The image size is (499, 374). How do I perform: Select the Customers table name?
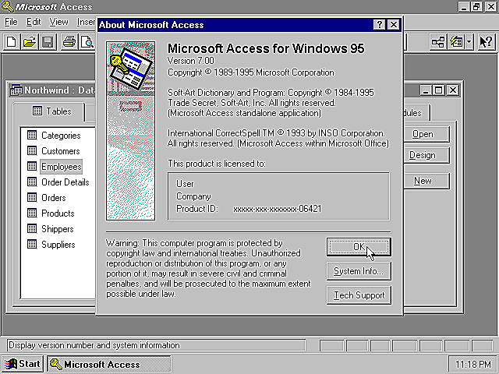61,151
